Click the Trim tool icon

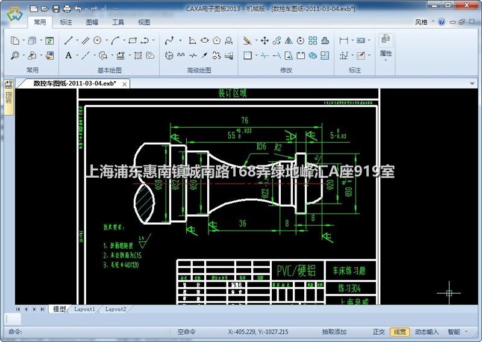(x=264, y=55)
